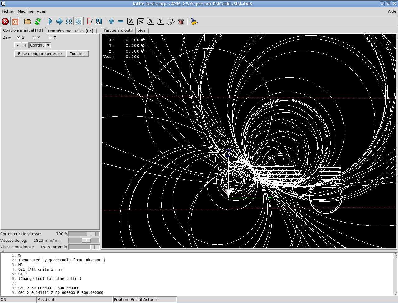Toggle the machine power button
This screenshot has width=398, height=303.
point(15,21)
